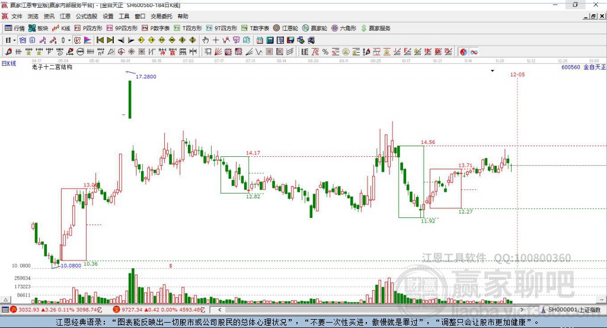Screen dimensions: 607x328
Task: Click the first yellow diamond left-arrow icon
Action: click(141, 40)
